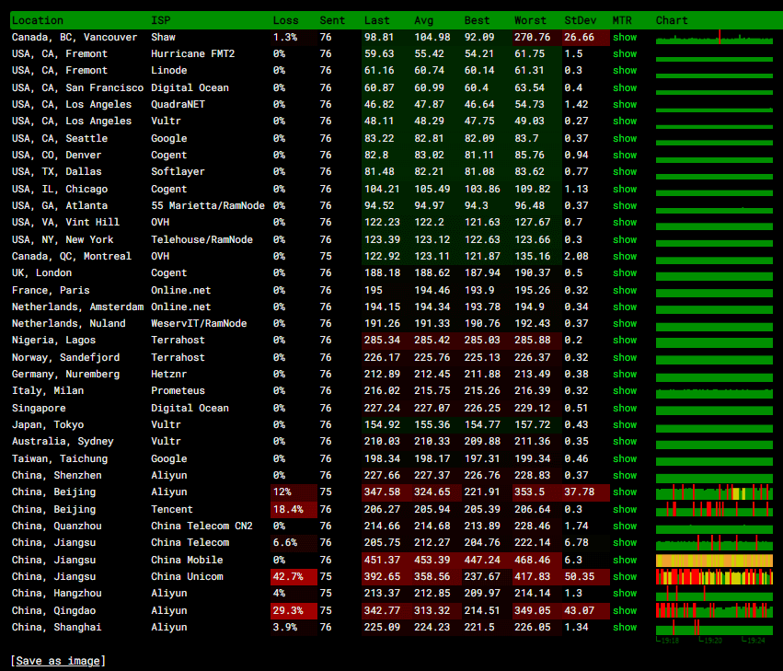Show MTR for New York Telehouse/RamNode
Viewport: 783px width, 671px height.
coord(625,239)
